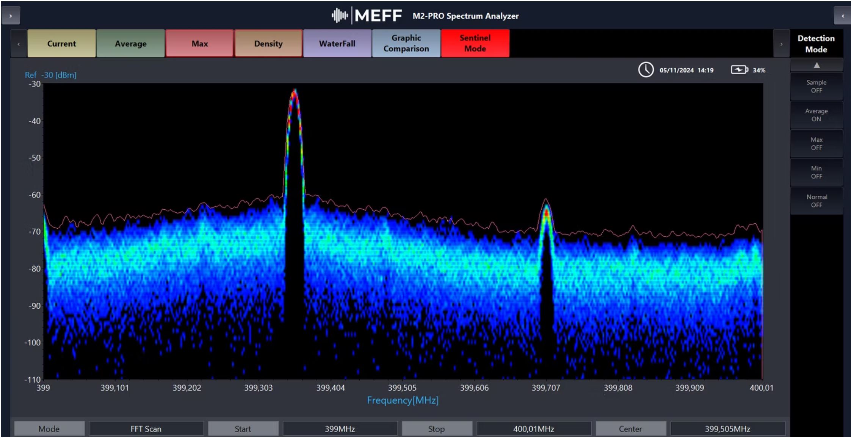Click the clock icon beside the date

[x=646, y=70]
